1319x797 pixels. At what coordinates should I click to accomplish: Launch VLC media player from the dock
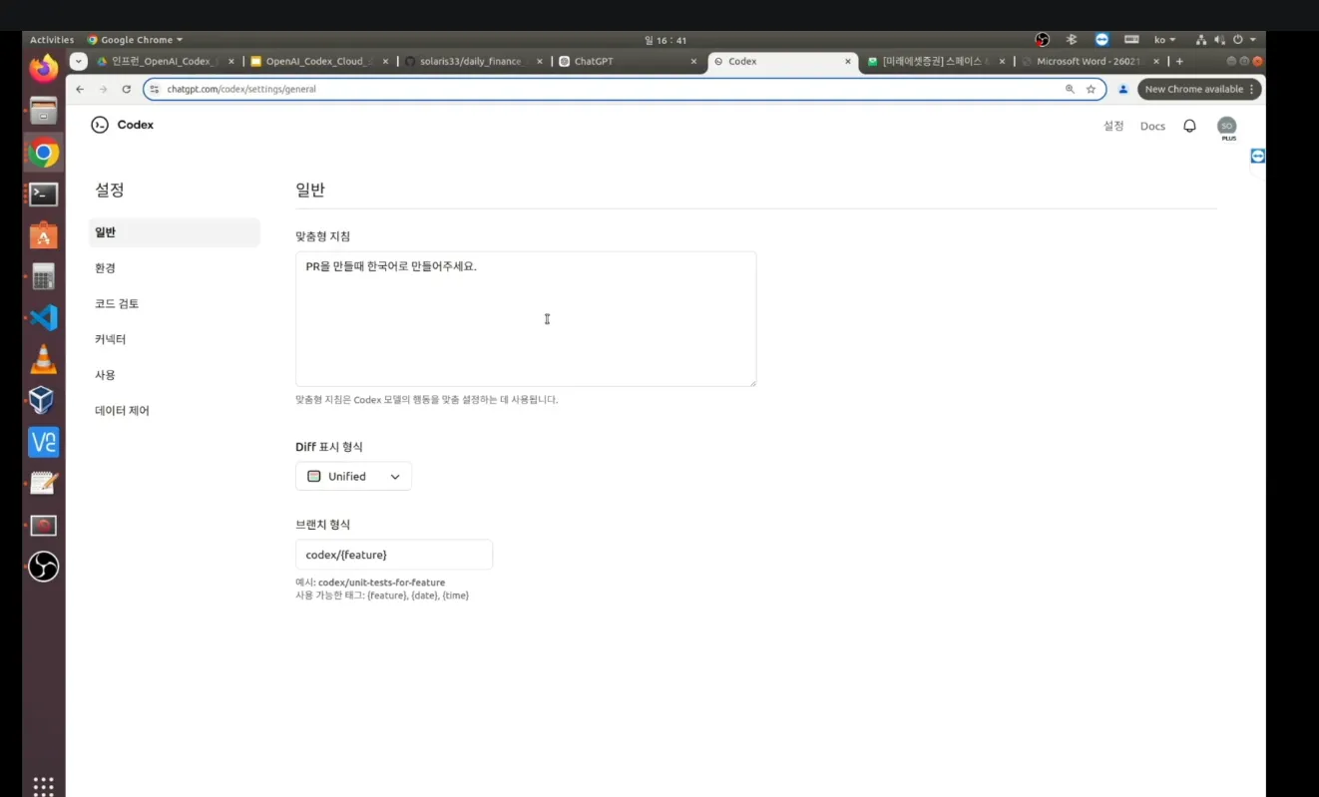(43, 359)
